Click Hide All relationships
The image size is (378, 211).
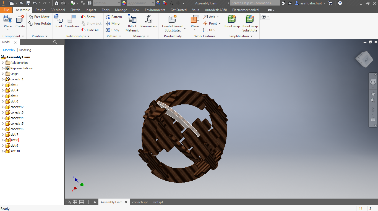pyautogui.click(x=90, y=30)
